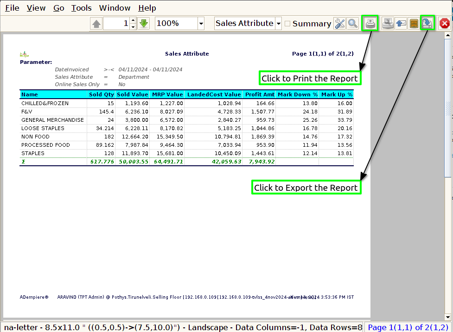453x332 pixels.
Task: Click the na-letter paper info in status bar
Action: coord(183,327)
